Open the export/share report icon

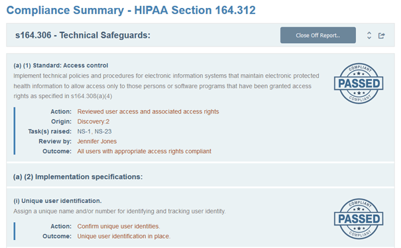pos(382,36)
